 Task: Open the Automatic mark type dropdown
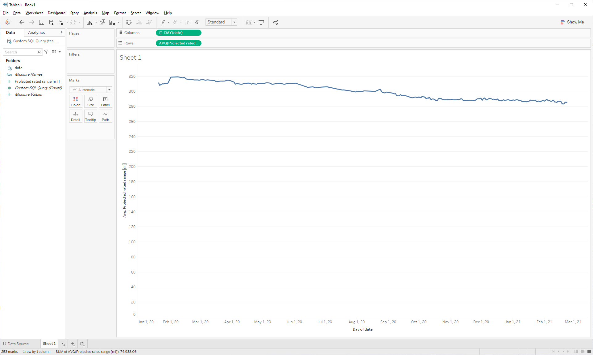109,90
